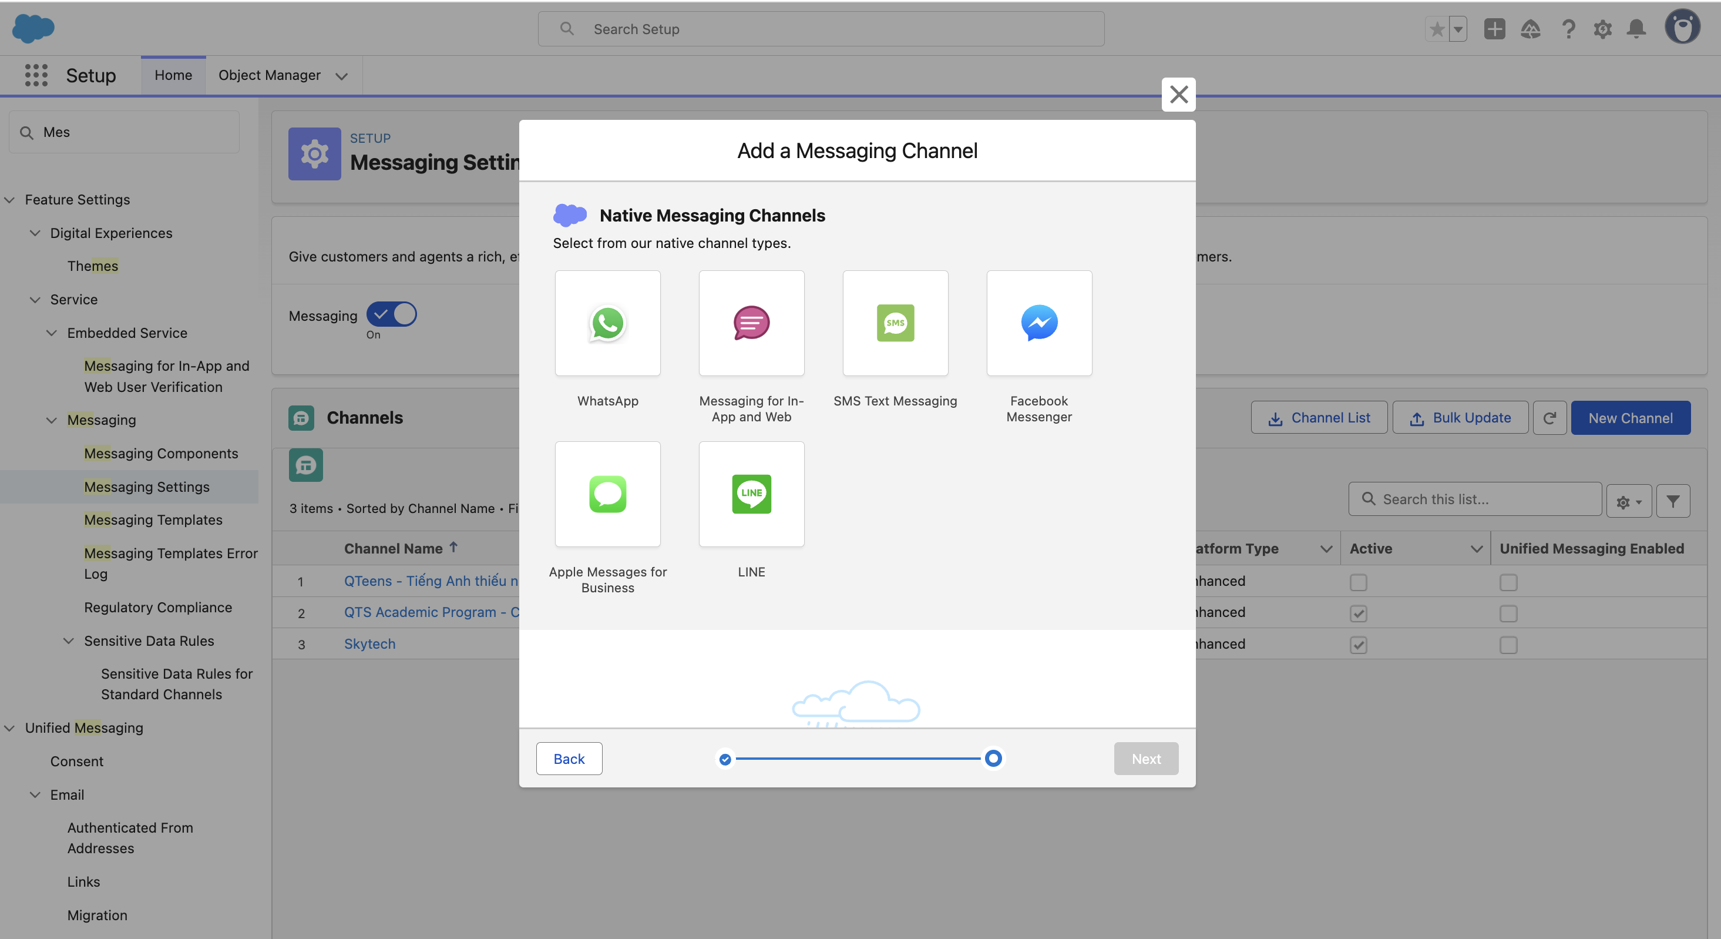
Task: Collapse the Digital Experiences node
Action: (35, 233)
